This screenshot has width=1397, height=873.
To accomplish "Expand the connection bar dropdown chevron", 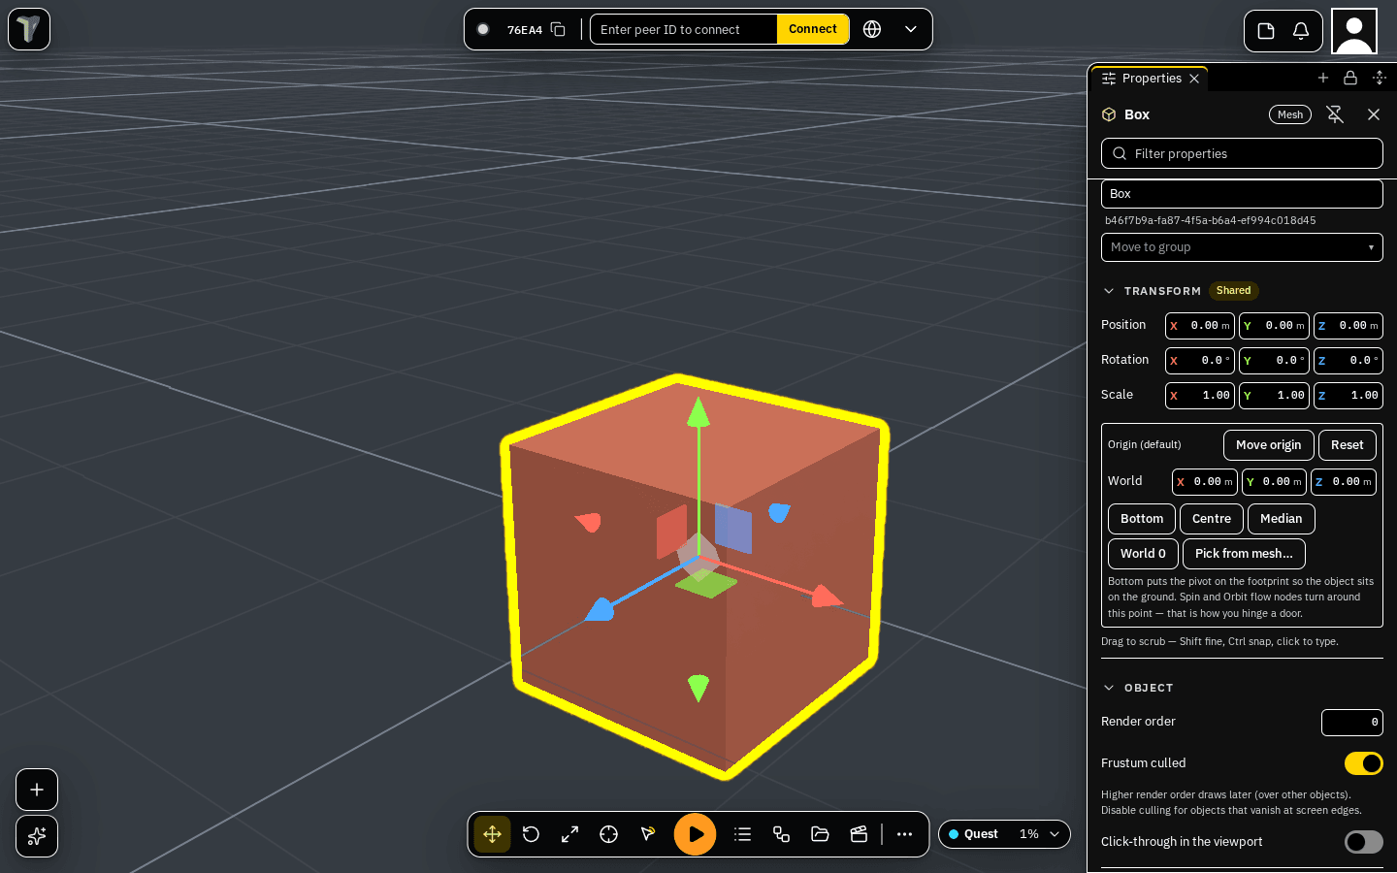I will [x=911, y=29].
